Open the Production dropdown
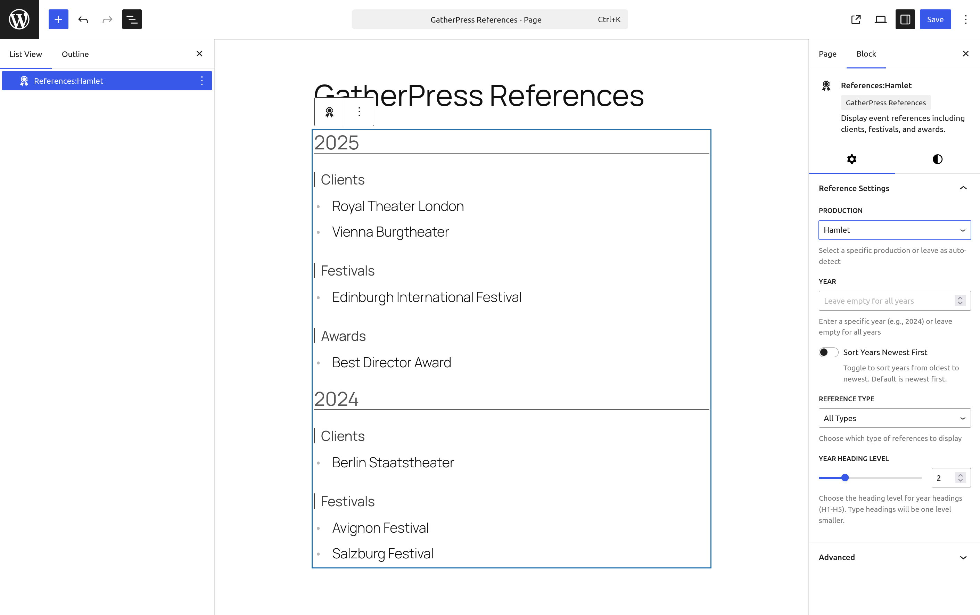The height and width of the screenshot is (615, 980). (894, 230)
